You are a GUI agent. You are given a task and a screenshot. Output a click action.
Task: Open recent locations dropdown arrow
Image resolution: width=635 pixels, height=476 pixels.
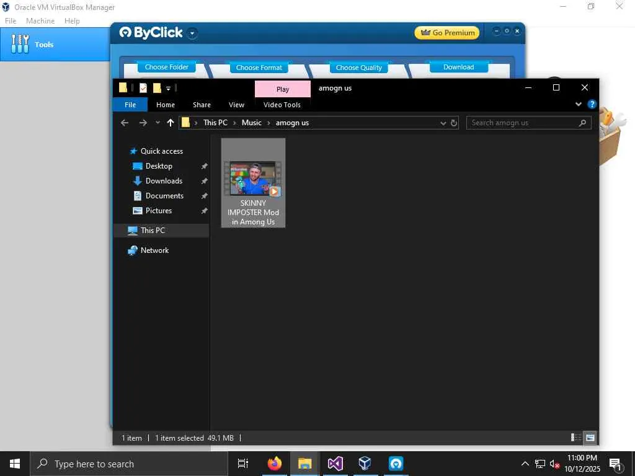click(158, 123)
